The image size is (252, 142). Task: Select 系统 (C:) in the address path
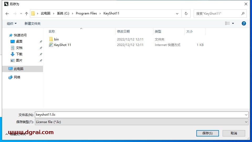pyautogui.click(x=63, y=13)
